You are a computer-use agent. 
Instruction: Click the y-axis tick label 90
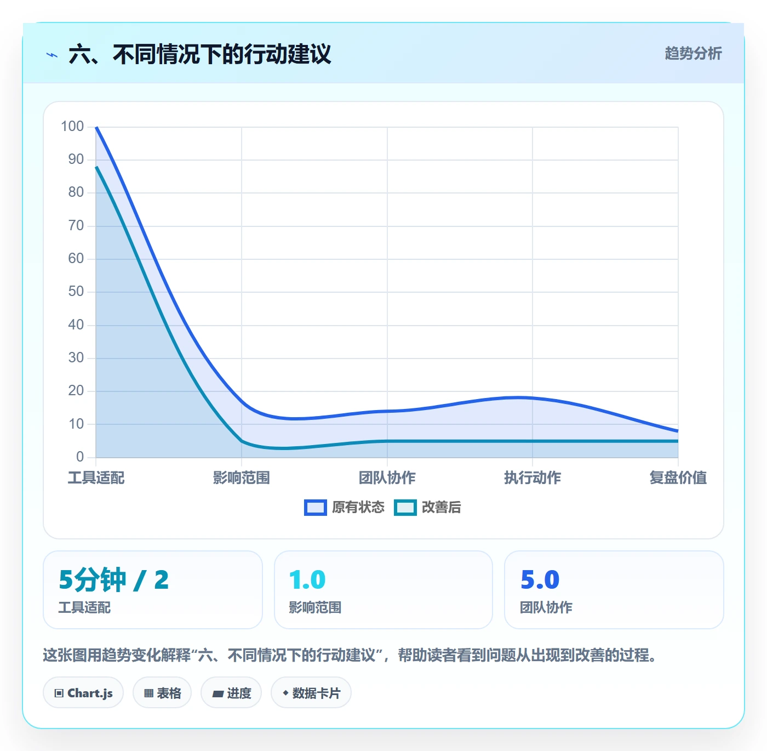76,160
